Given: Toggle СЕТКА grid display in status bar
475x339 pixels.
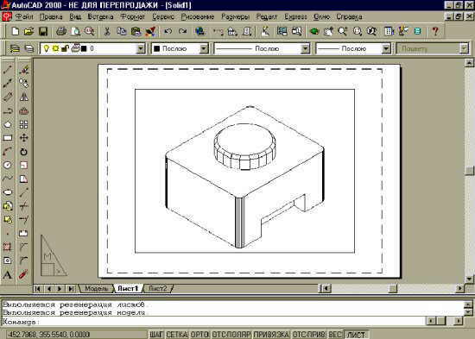Looking at the screenshot, I should (x=177, y=335).
